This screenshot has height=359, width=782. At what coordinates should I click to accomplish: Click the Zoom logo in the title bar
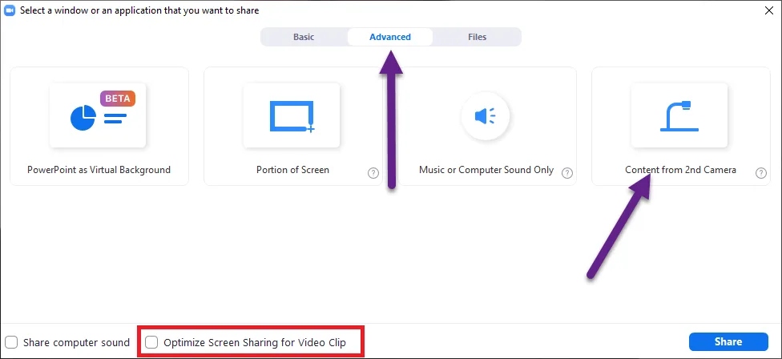(x=10, y=11)
